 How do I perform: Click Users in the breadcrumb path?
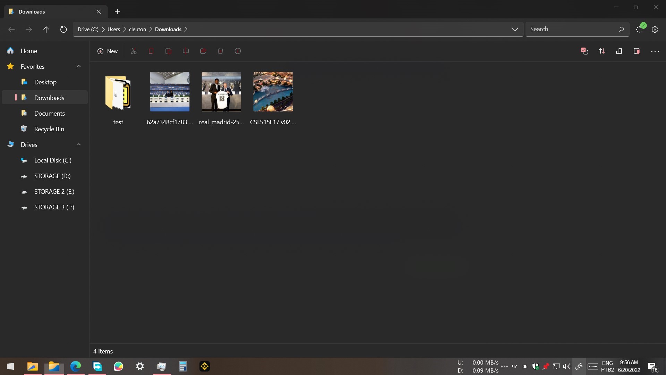pyautogui.click(x=113, y=30)
